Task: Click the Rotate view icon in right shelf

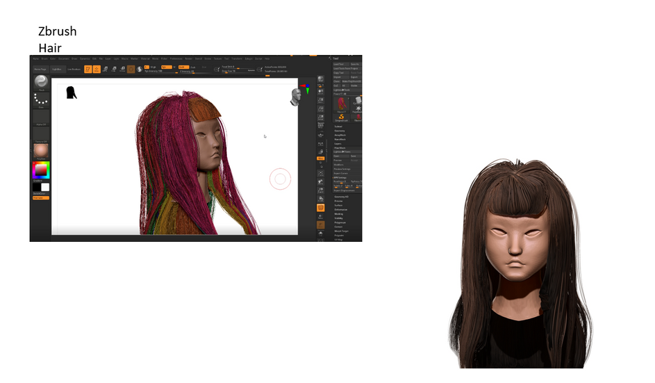Action: (320, 199)
